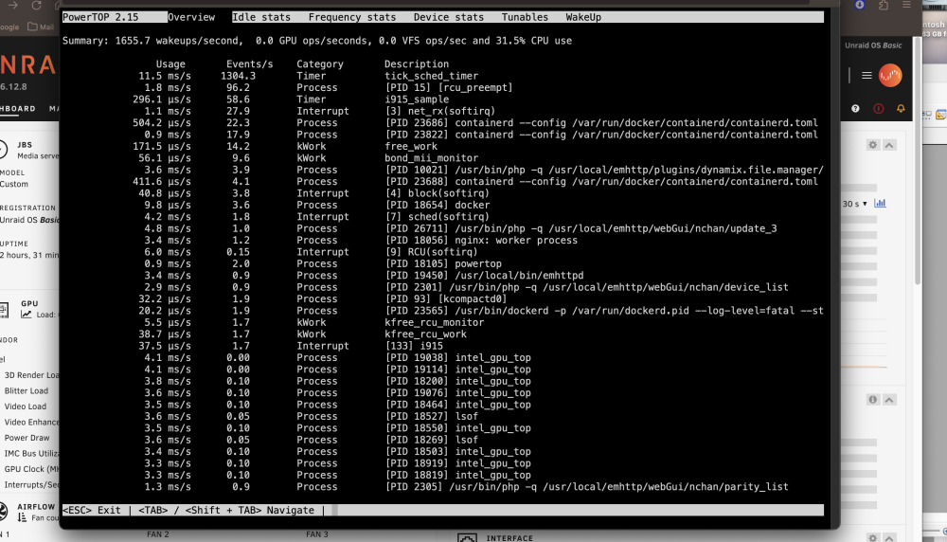The image size is (947, 542).
Task: Open the 30 s interval dropdown
Action: coord(854,204)
